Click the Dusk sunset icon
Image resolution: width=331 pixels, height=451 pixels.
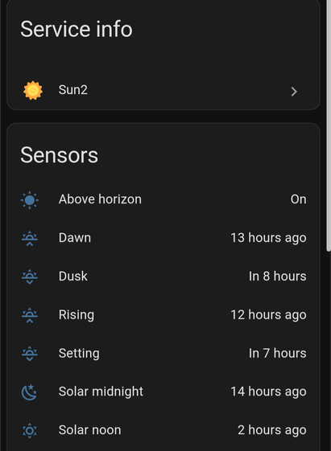(x=30, y=277)
